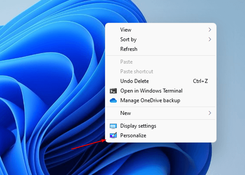Screen dimensions: 245x175
Task: Open Display settings from context menu
Action: [161, 126]
